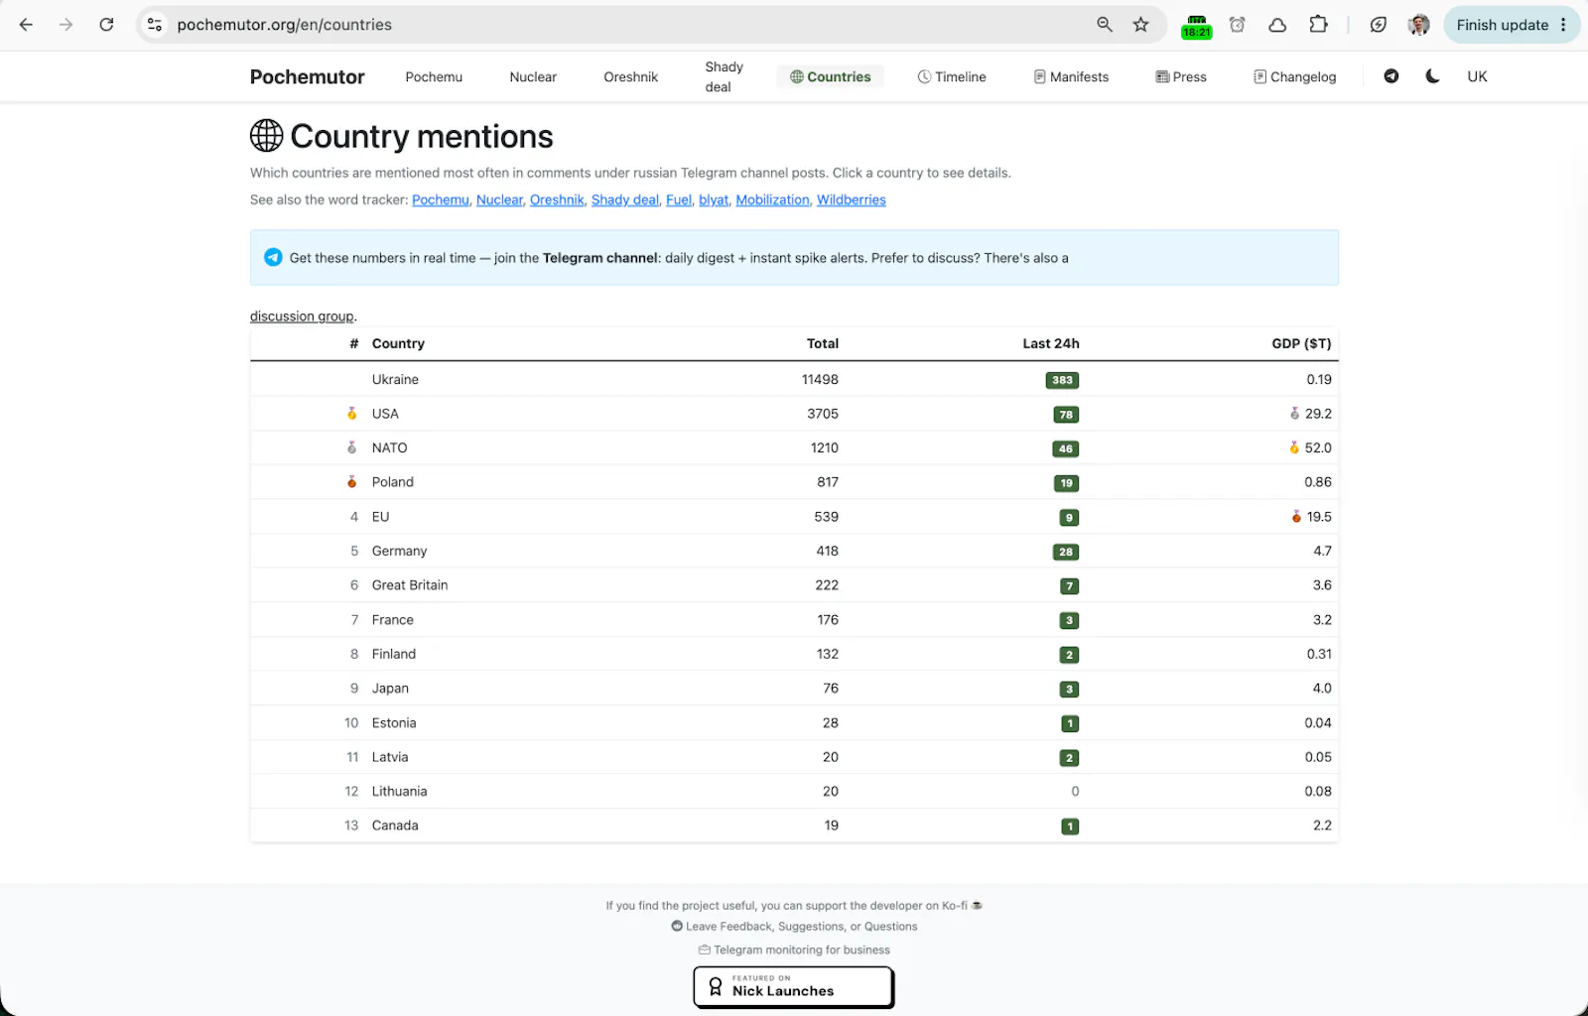Screen dimensions: 1588x1016
Task: Open the NATO row details
Action: (x=794, y=447)
